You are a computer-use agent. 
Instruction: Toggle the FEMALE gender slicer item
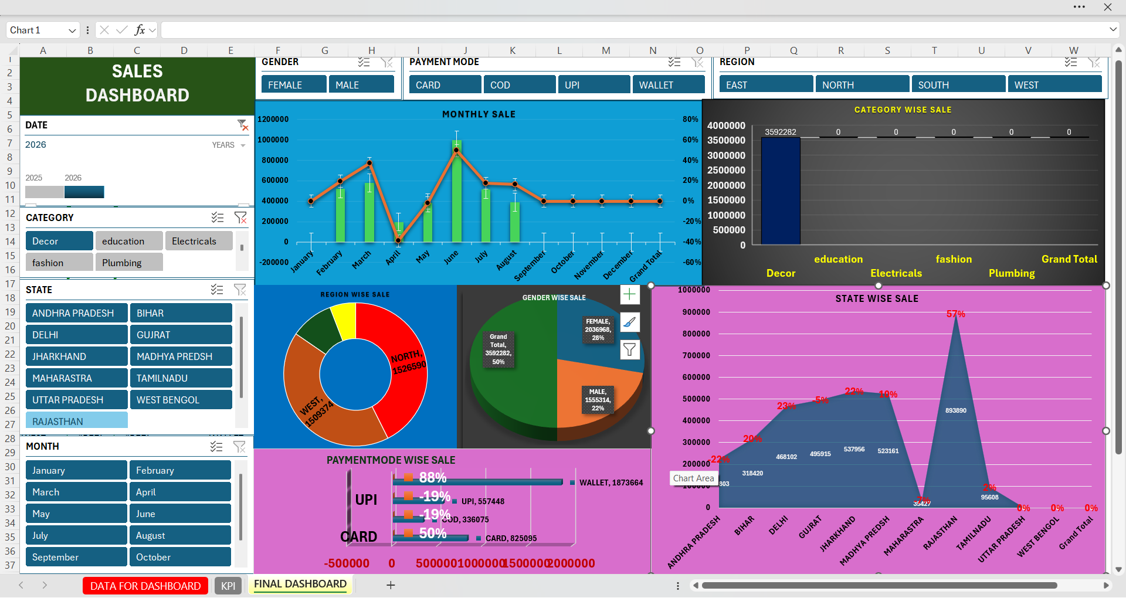[x=294, y=84]
